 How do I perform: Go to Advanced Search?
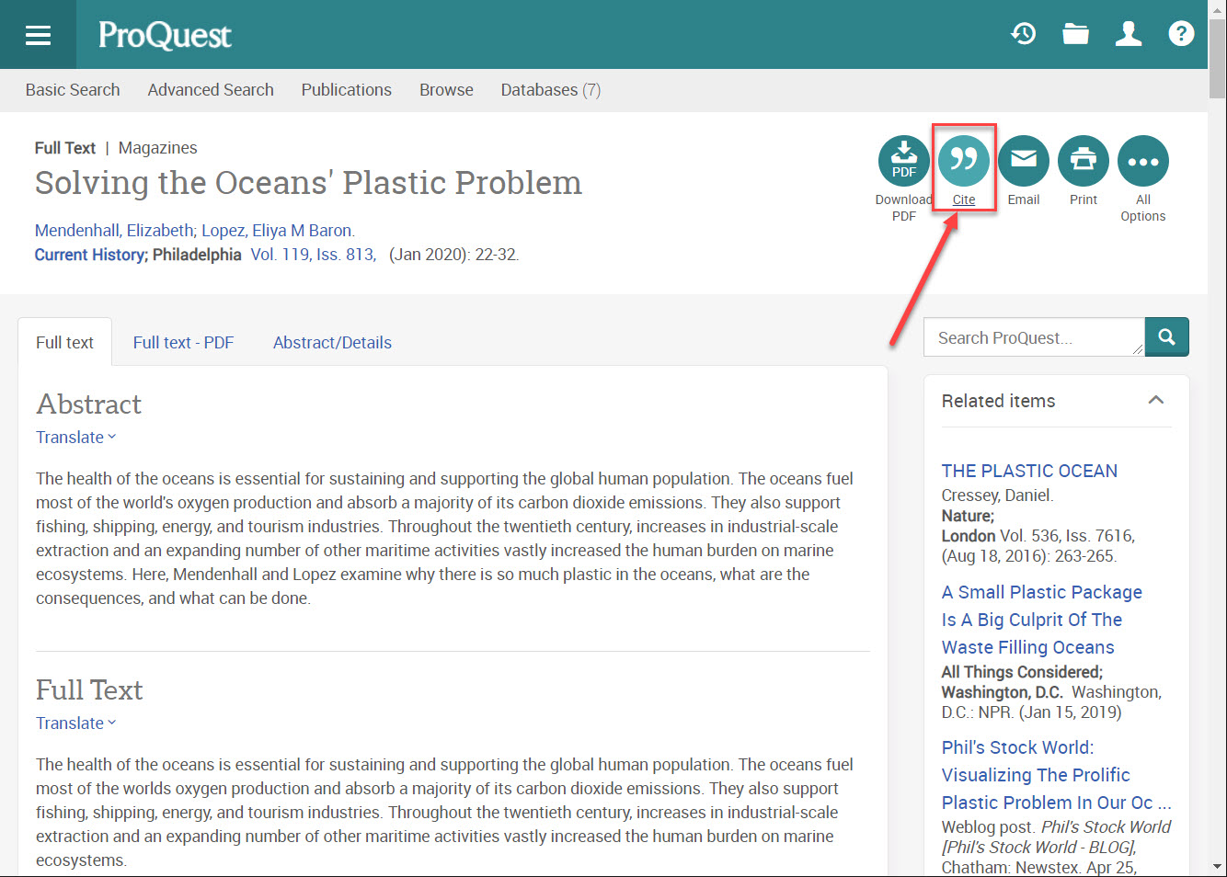(211, 89)
